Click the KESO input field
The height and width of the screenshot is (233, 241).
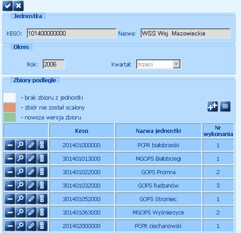[71, 34]
